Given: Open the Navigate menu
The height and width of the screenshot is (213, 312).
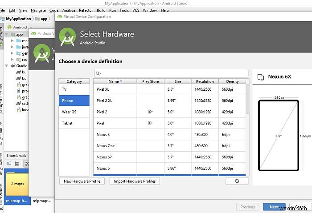Looking at the screenshot, I should [x=38, y=10].
